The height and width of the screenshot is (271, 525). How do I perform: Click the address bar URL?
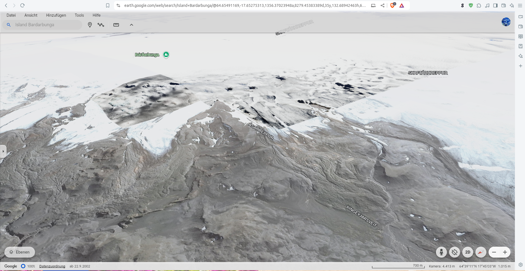click(245, 5)
